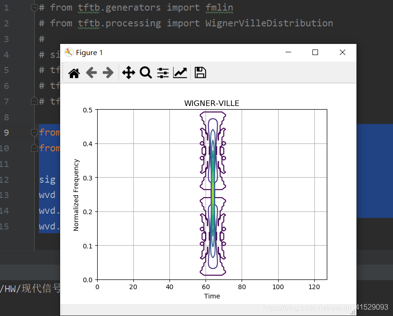Select the magnifier zoom-to-rectangle icon
Screen dimensions: 393x316
click(145, 73)
